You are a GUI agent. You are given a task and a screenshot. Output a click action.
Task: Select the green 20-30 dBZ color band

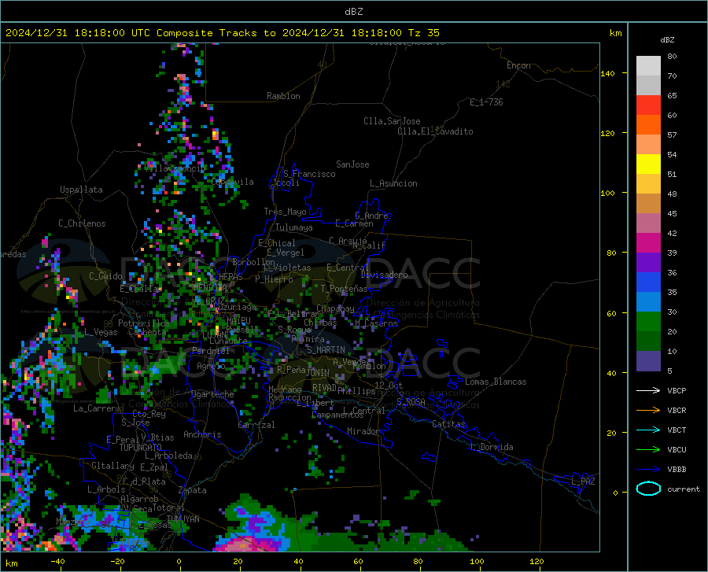coord(648,322)
